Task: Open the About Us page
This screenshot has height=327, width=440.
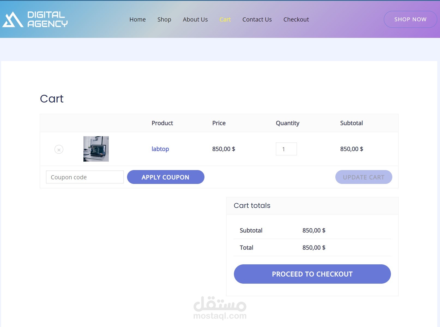Action: (195, 19)
